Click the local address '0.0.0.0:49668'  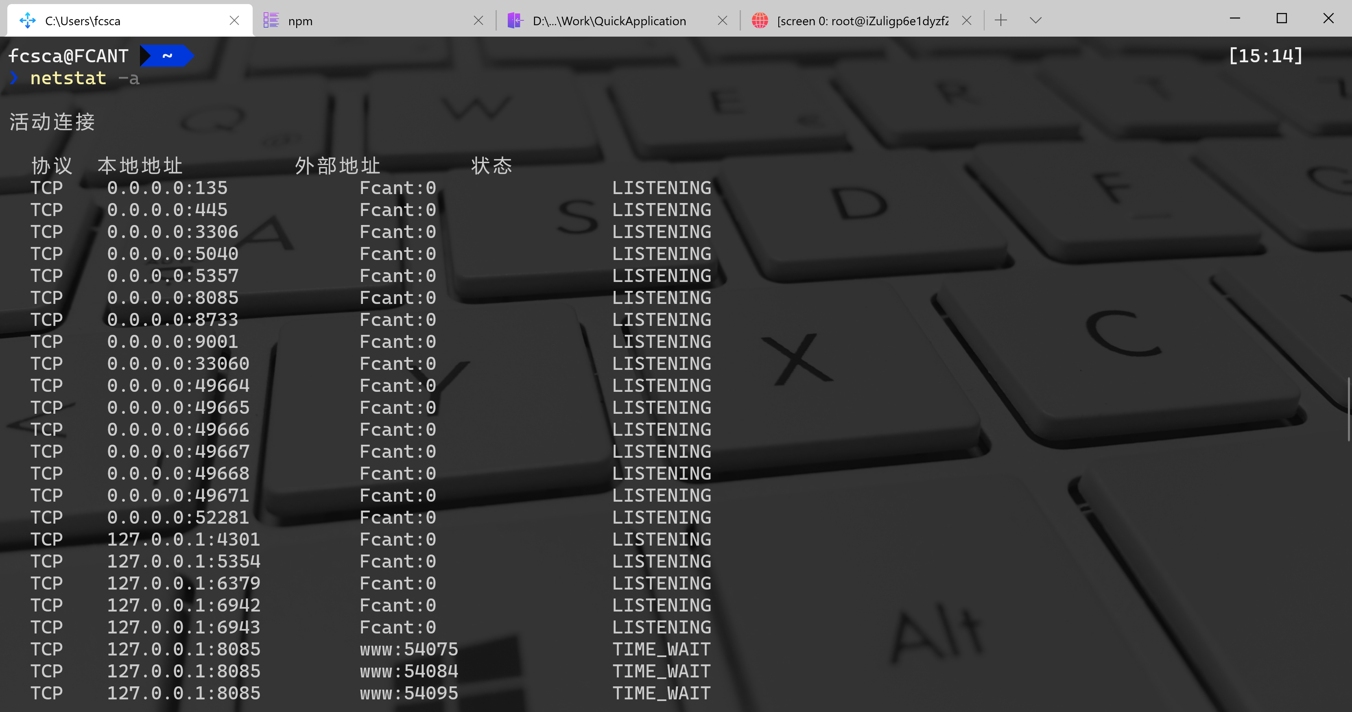click(x=179, y=474)
